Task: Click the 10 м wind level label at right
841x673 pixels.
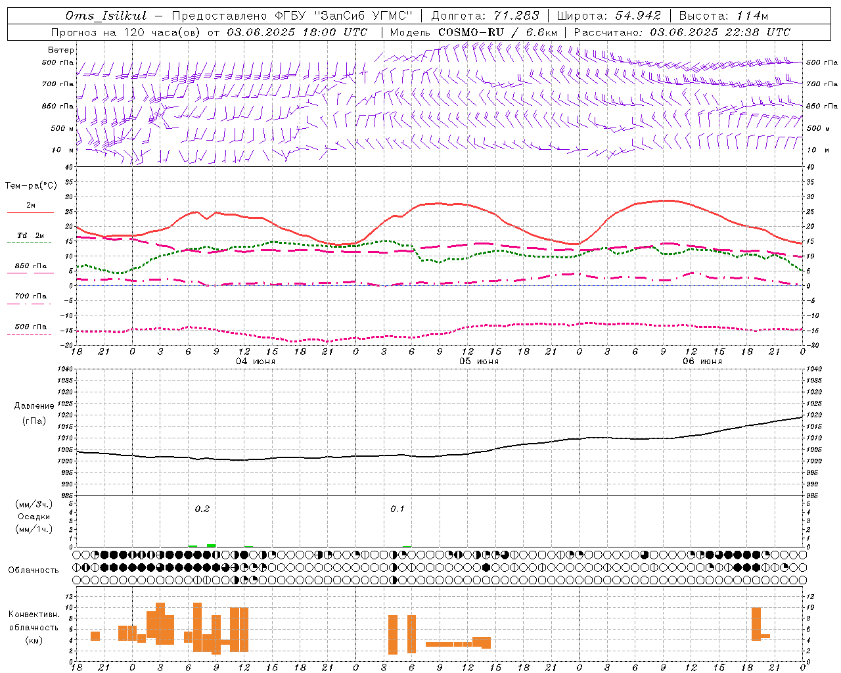Action: click(x=818, y=150)
